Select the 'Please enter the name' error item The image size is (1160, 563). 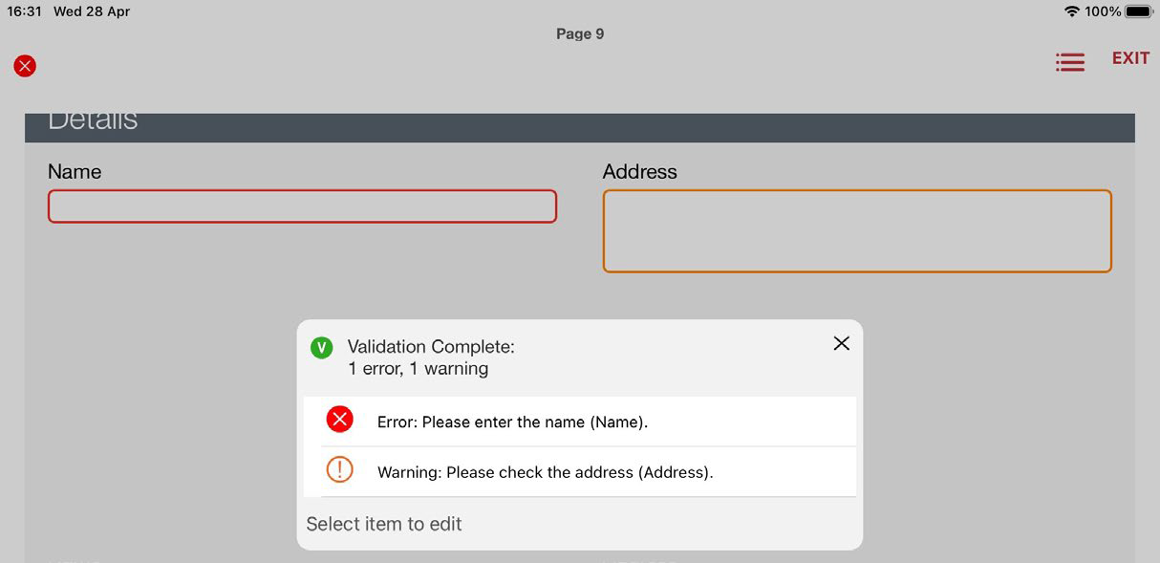512,422
